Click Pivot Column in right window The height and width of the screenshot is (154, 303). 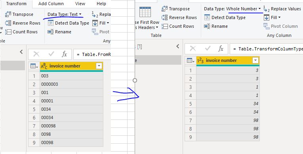(x=280, y=26)
